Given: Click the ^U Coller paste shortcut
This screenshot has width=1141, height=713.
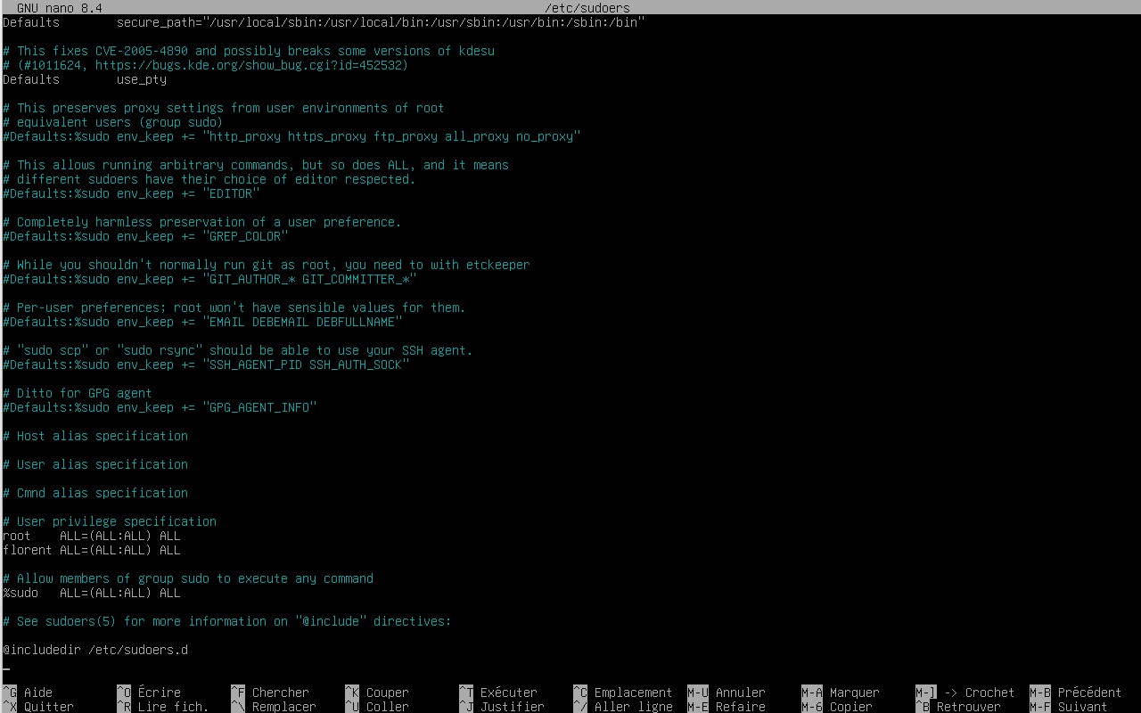Looking at the screenshot, I should pyautogui.click(x=377, y=707).
